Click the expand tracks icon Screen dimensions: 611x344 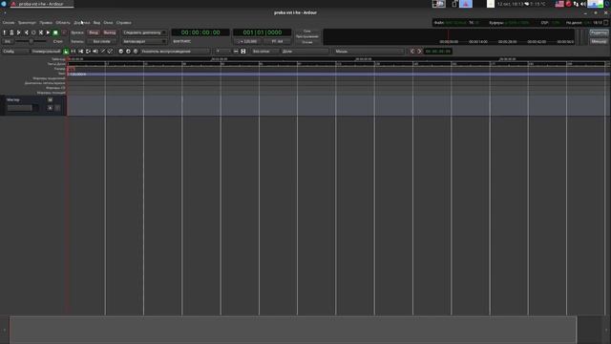[x=243, y=52]
